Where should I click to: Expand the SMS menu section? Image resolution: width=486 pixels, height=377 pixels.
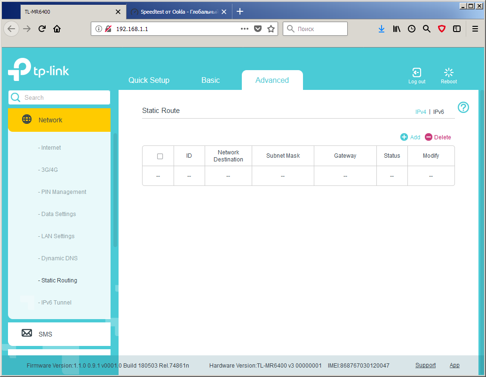point(59,334)
